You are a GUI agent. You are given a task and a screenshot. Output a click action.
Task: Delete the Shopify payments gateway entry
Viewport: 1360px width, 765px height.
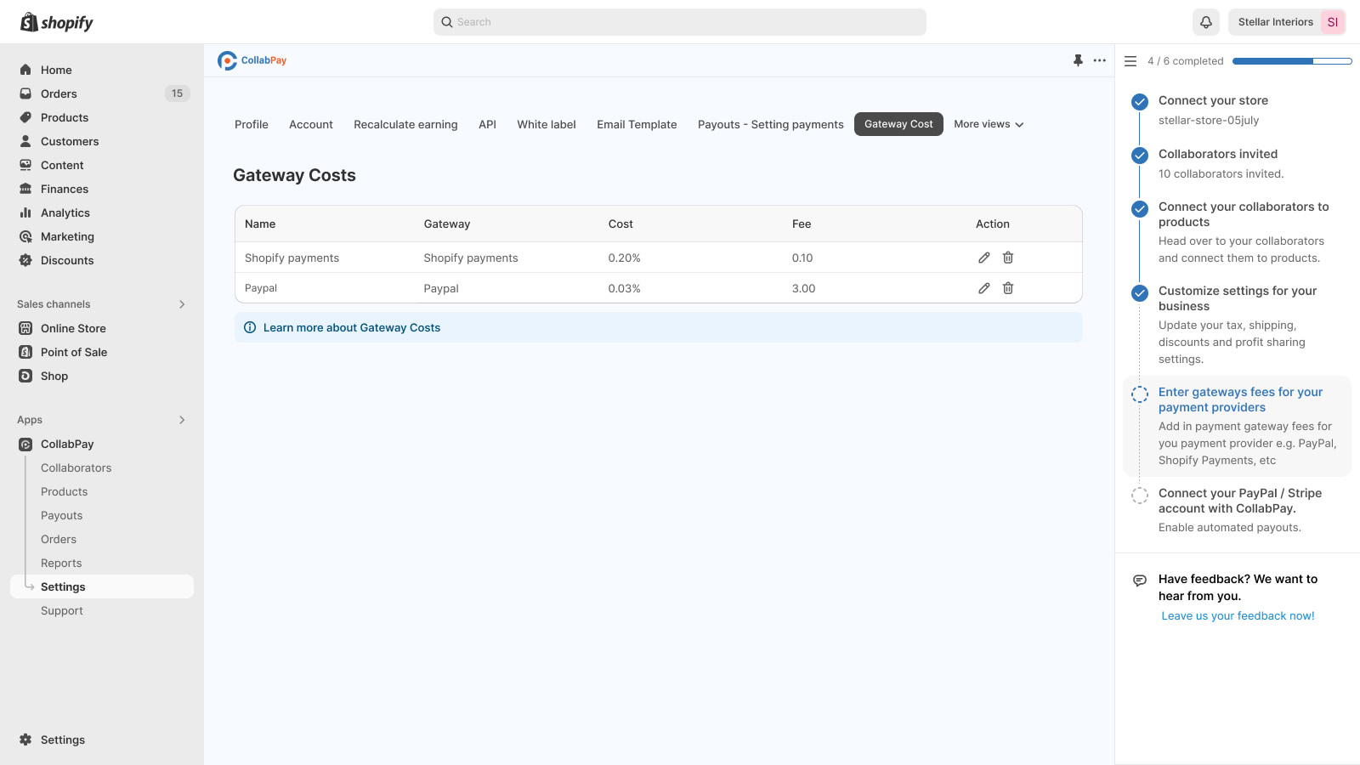(1008, 258)
